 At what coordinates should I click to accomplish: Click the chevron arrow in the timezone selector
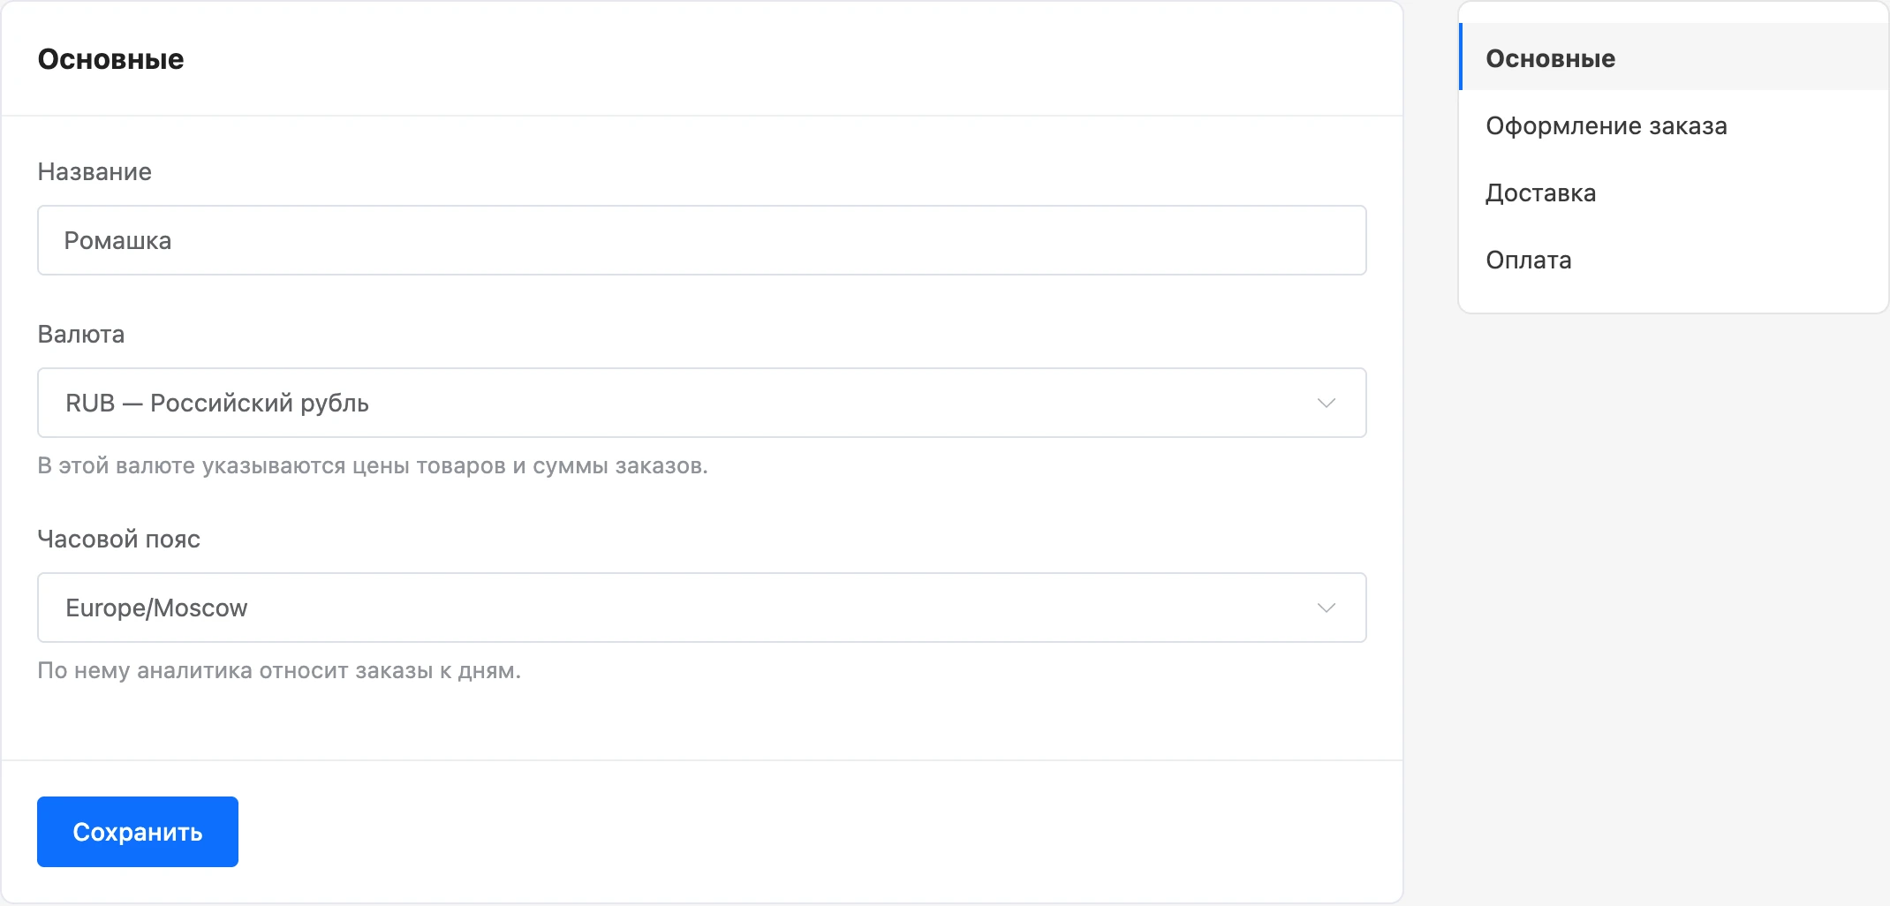(x=1326, y=608)
